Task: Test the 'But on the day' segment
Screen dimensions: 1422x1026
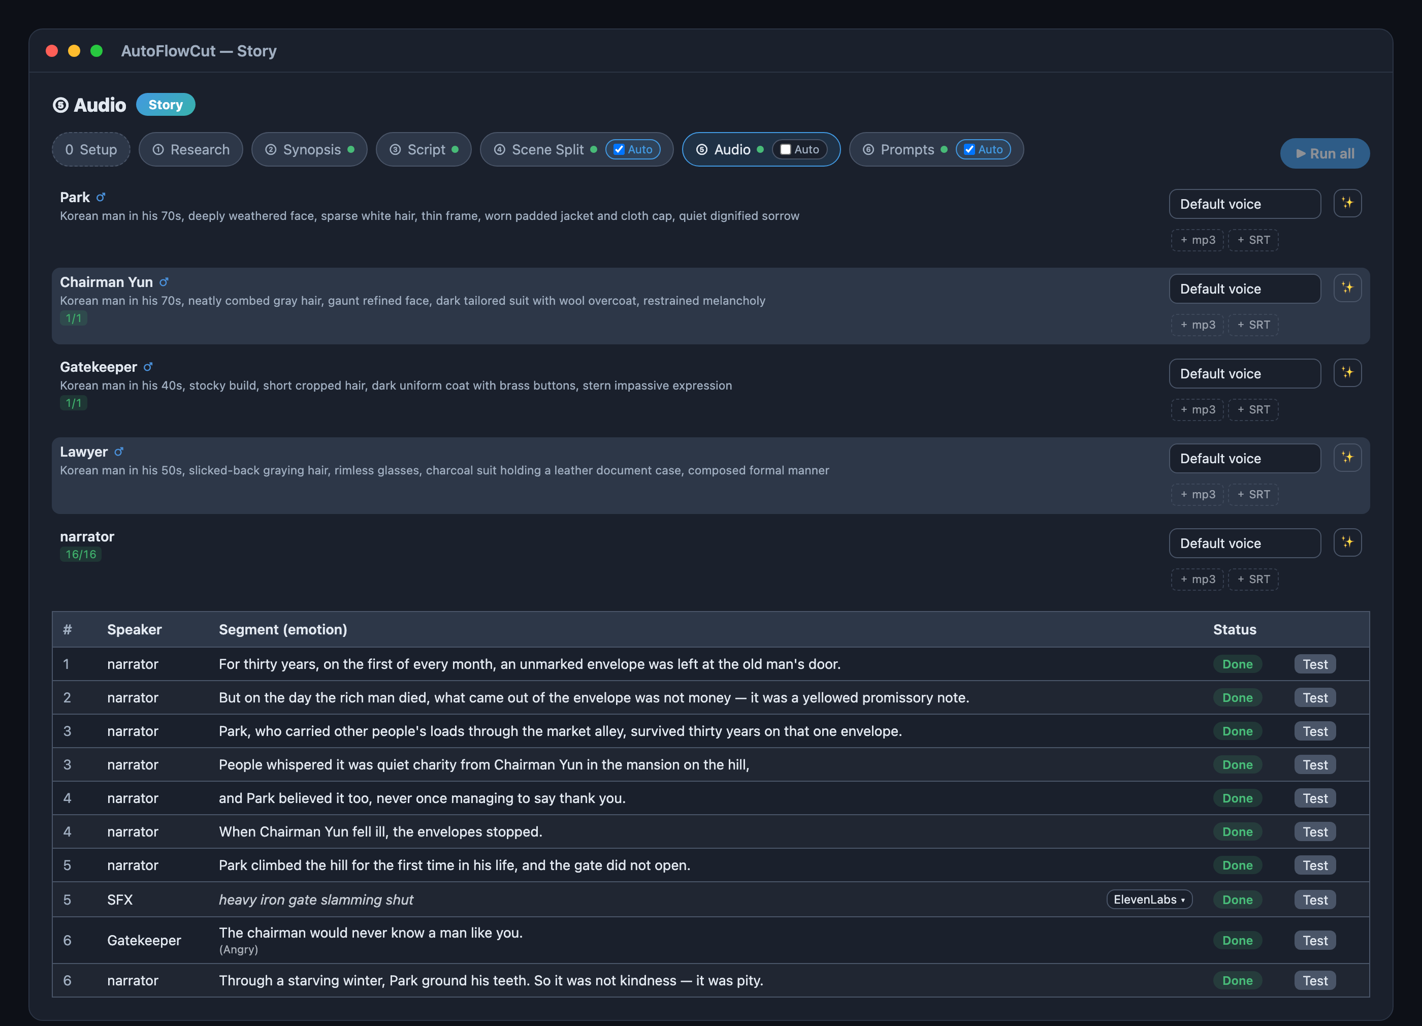Action: tap(1315, 697)
